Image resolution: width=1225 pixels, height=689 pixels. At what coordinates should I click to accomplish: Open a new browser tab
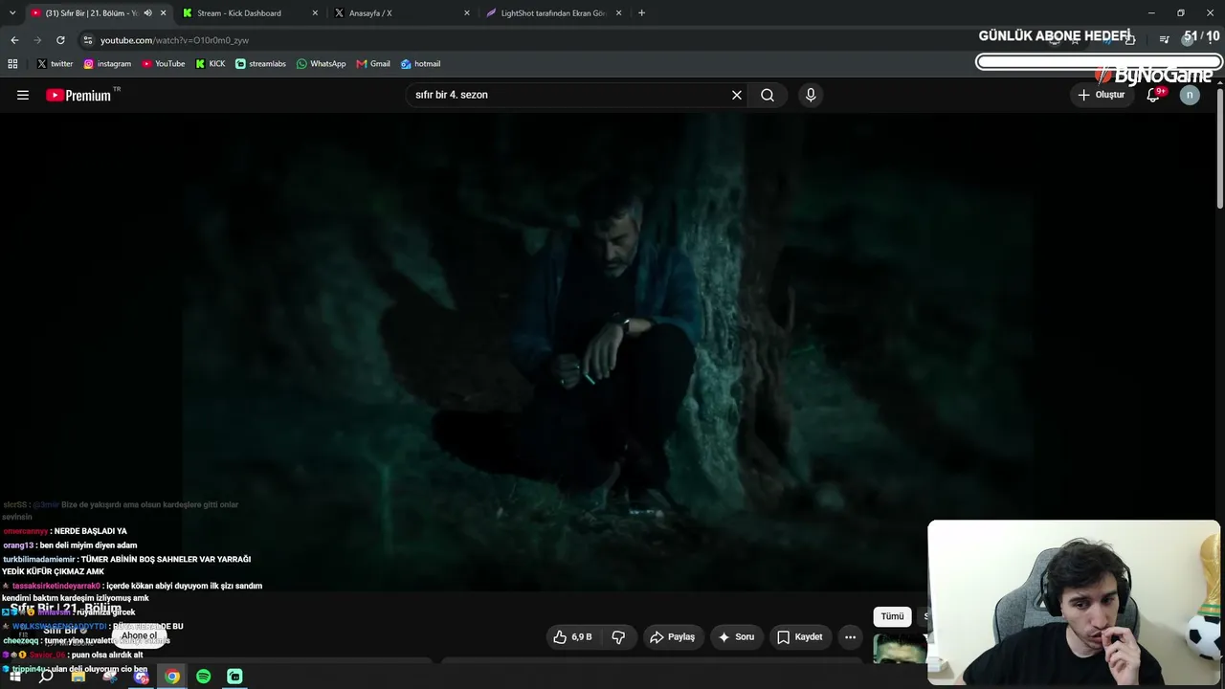641,13
